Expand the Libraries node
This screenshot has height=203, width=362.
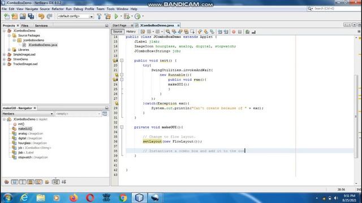coord(9,50)
